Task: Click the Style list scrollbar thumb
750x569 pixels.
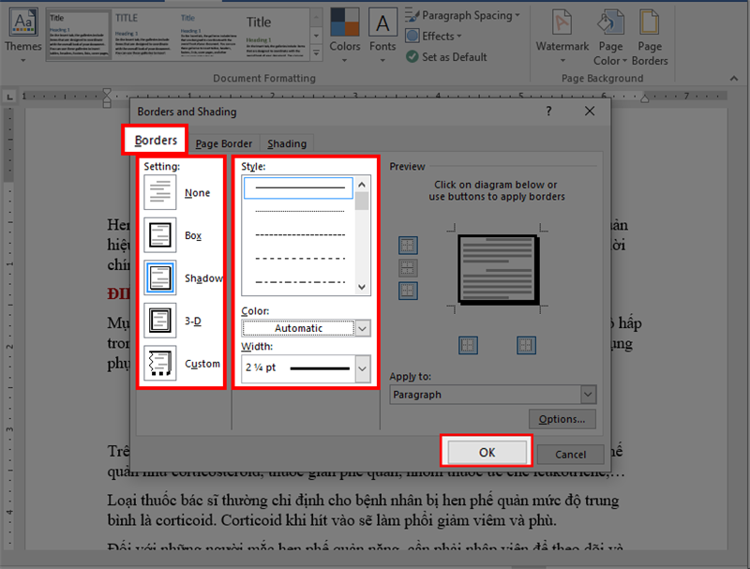Action: point(362,201)
